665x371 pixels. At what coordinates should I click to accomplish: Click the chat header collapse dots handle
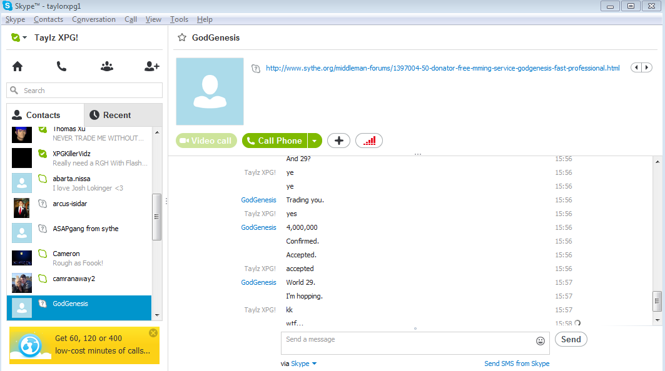point(418,154)
